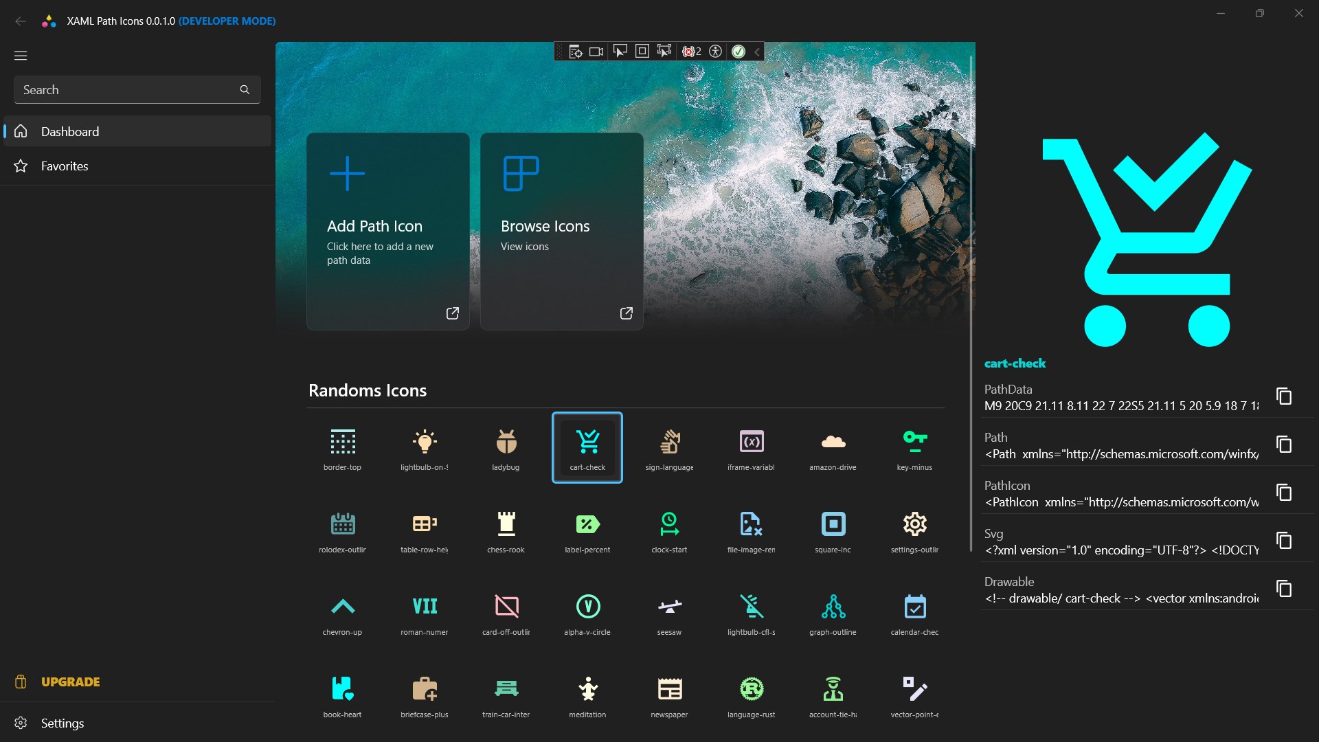1319x742 pixels.
Task: Copy the Svg code
Action: tap(1283, 541)
